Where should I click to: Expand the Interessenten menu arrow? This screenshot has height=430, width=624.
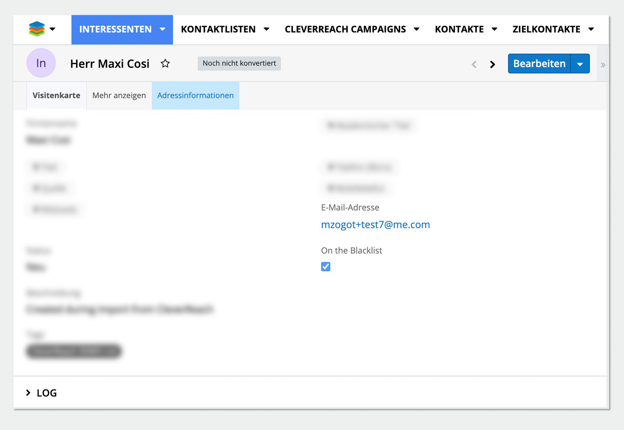[162, 29]
